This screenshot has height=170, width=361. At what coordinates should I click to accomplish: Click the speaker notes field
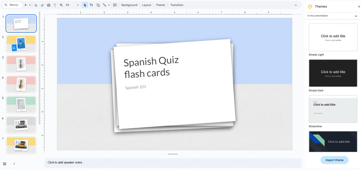[173, 163]
